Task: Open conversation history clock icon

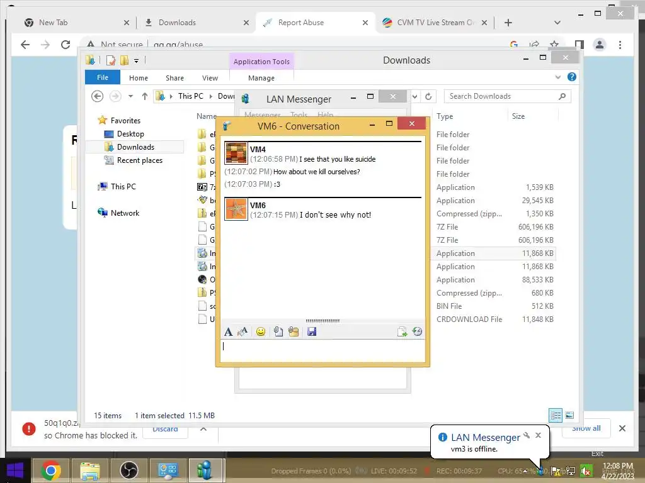Action: [417, 332]
